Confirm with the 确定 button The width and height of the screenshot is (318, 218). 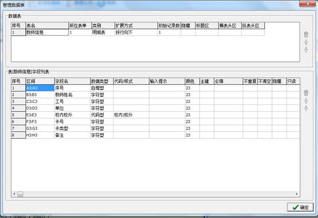[300, 207]
